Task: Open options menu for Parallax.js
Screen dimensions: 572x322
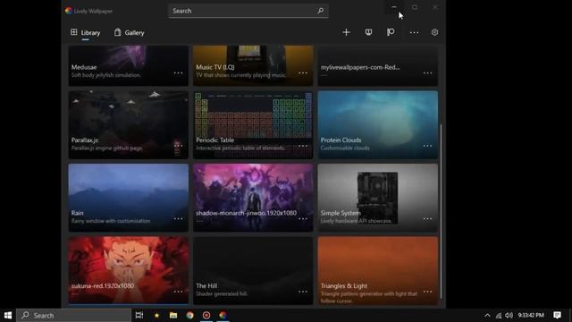Action: [x=178, y=146]
